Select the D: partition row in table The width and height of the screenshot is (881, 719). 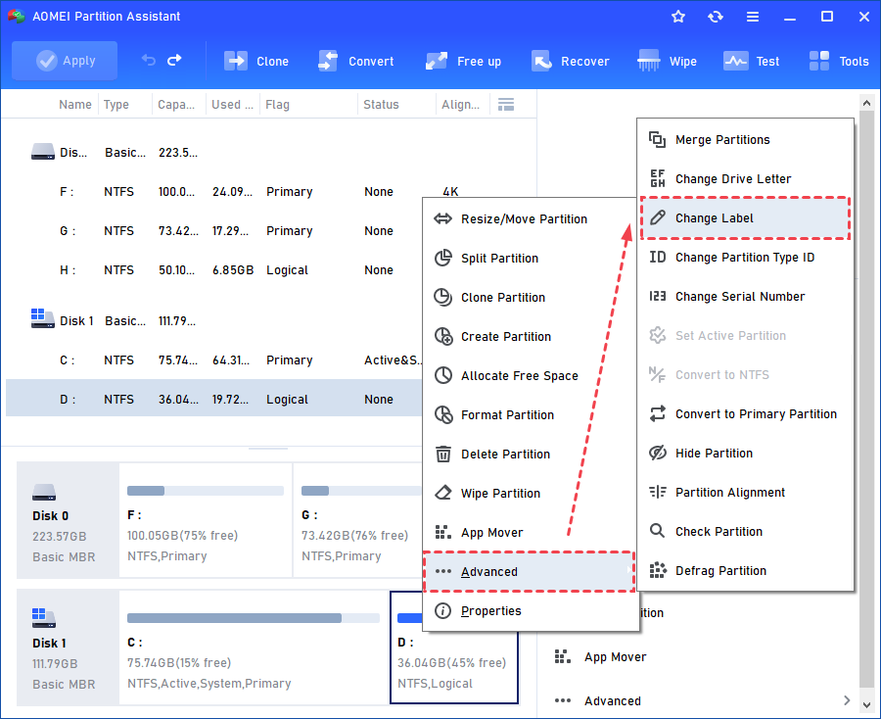[213, 398]
